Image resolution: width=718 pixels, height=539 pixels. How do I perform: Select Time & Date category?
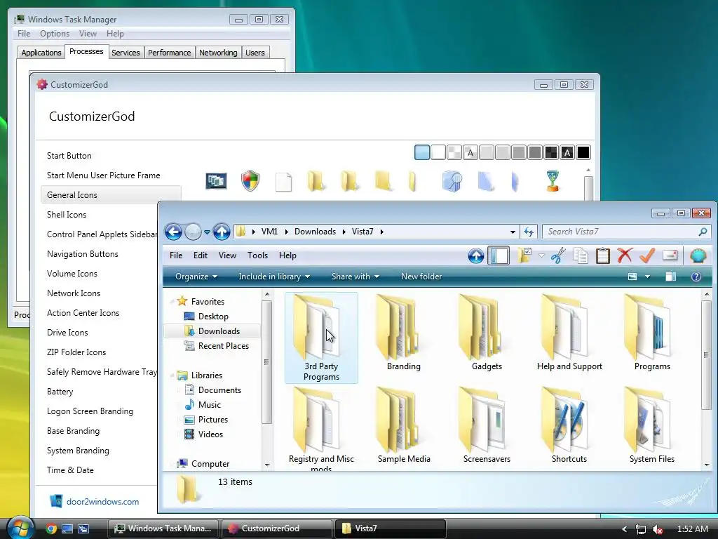point(70,470)
